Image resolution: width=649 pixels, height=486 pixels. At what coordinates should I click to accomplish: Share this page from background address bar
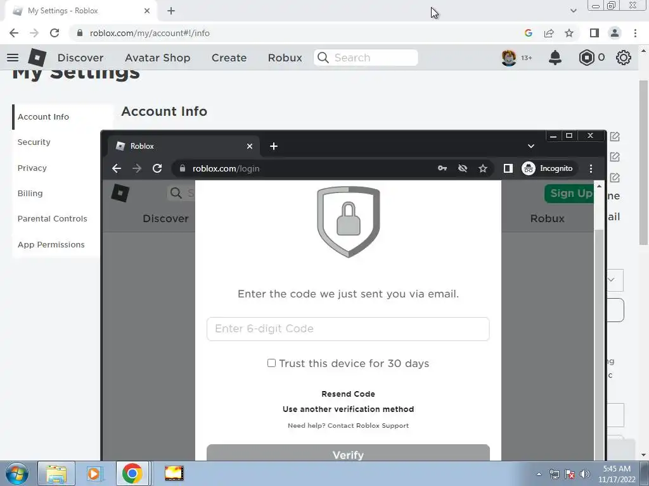[x=549, y=33]
